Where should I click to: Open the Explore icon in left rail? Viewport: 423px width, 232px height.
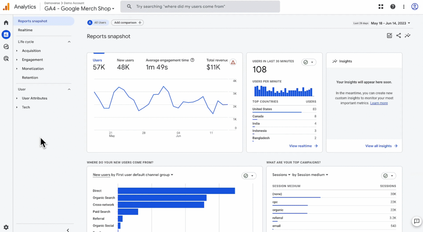coord(6,47)
